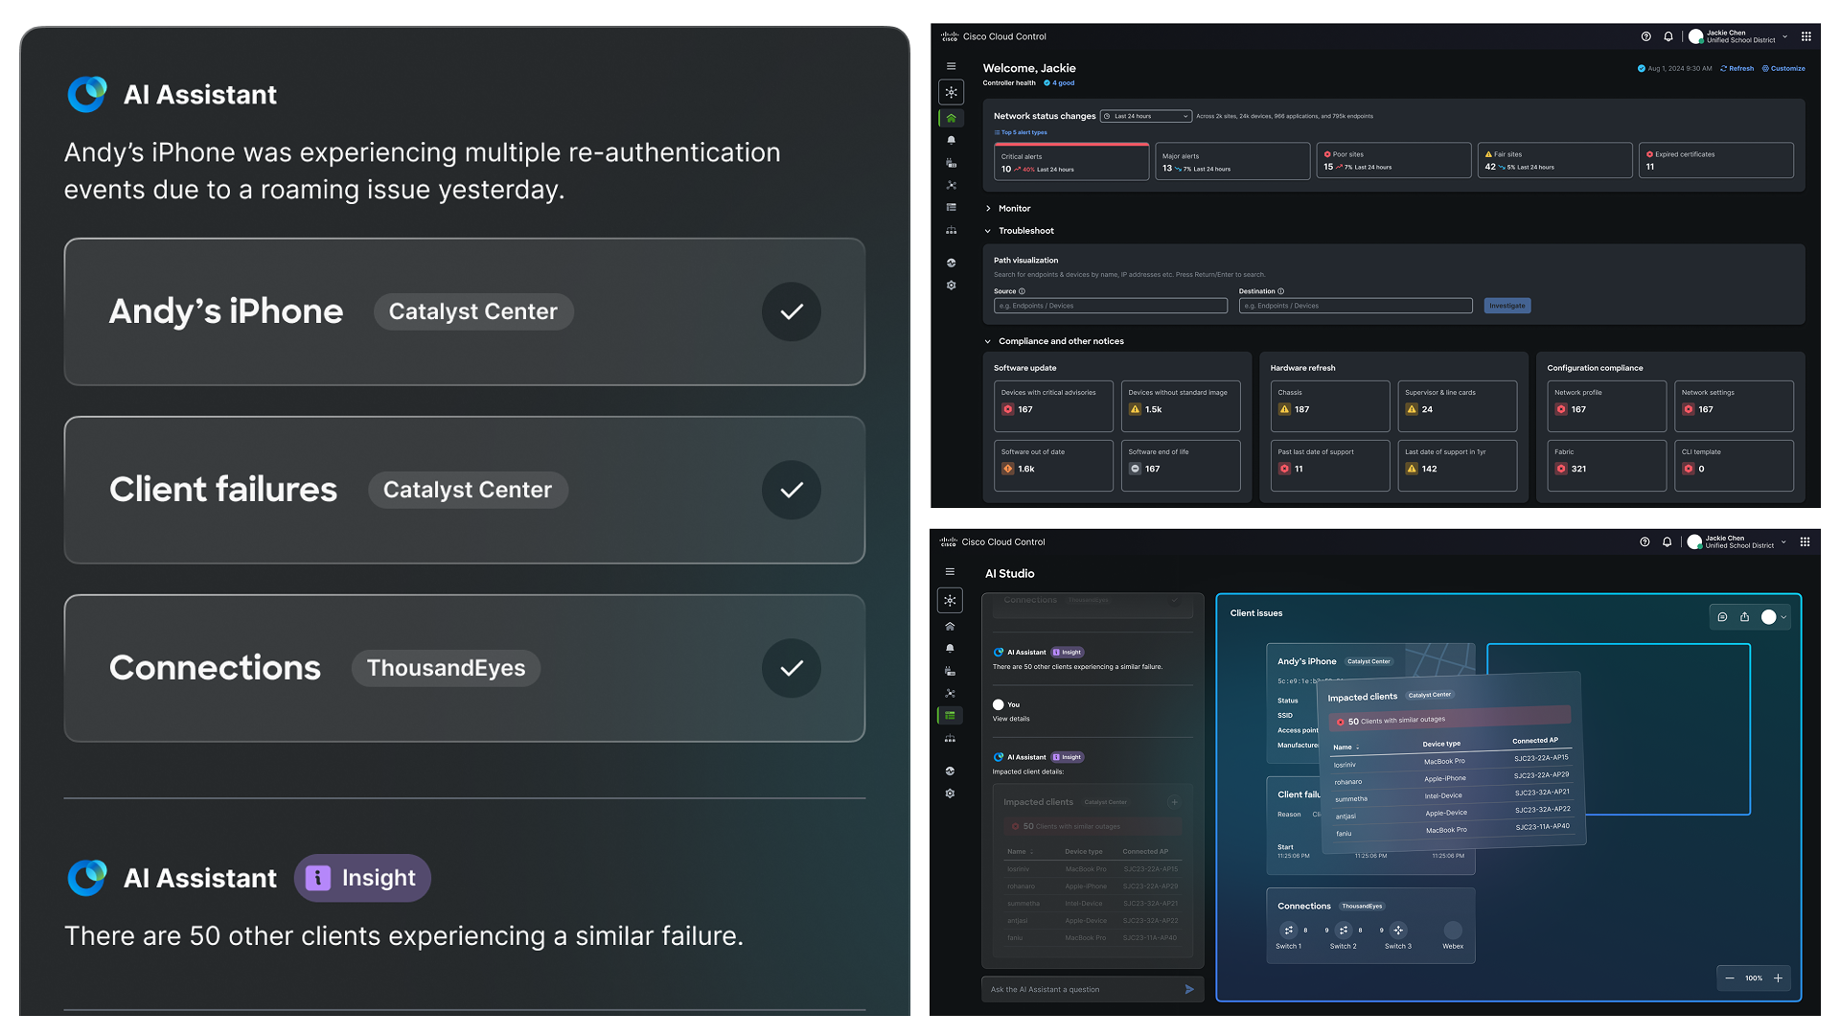This screenshot has width=1840, height=1035.
Task: Select the Critical alerts tab card
Action: (x=1070, y=161)
